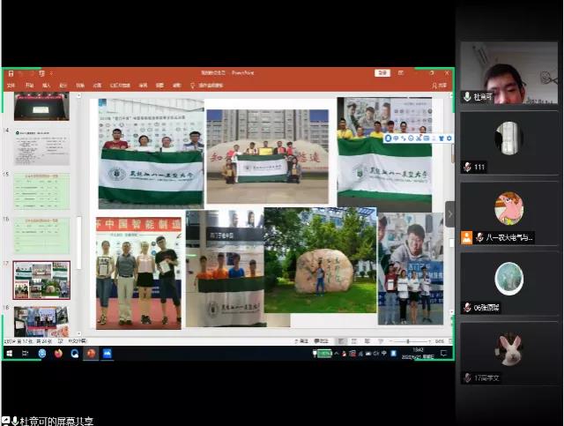Collapse the participant video panel with the arrow
This screenshot has width=564, height=426.
[x=449, y=213]
